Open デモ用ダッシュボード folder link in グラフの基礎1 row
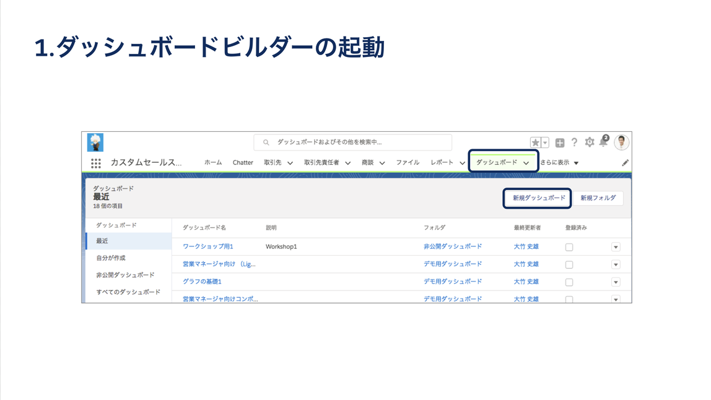The height and width of the screenshot is (400, 711). tap(453, 282)
